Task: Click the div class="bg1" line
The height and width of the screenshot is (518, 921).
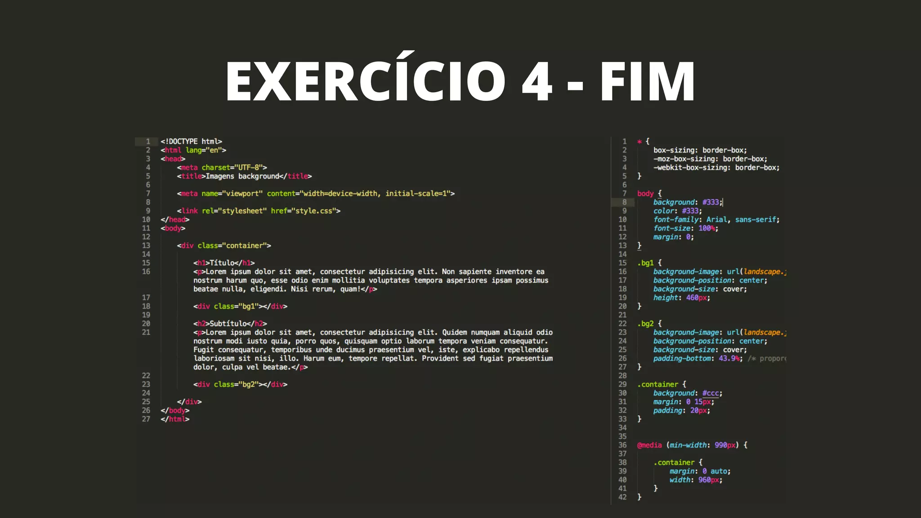Action: (240, 306)
